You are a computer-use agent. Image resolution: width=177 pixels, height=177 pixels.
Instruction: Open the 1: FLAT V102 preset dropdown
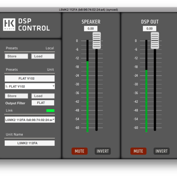(x=30, y=86)
